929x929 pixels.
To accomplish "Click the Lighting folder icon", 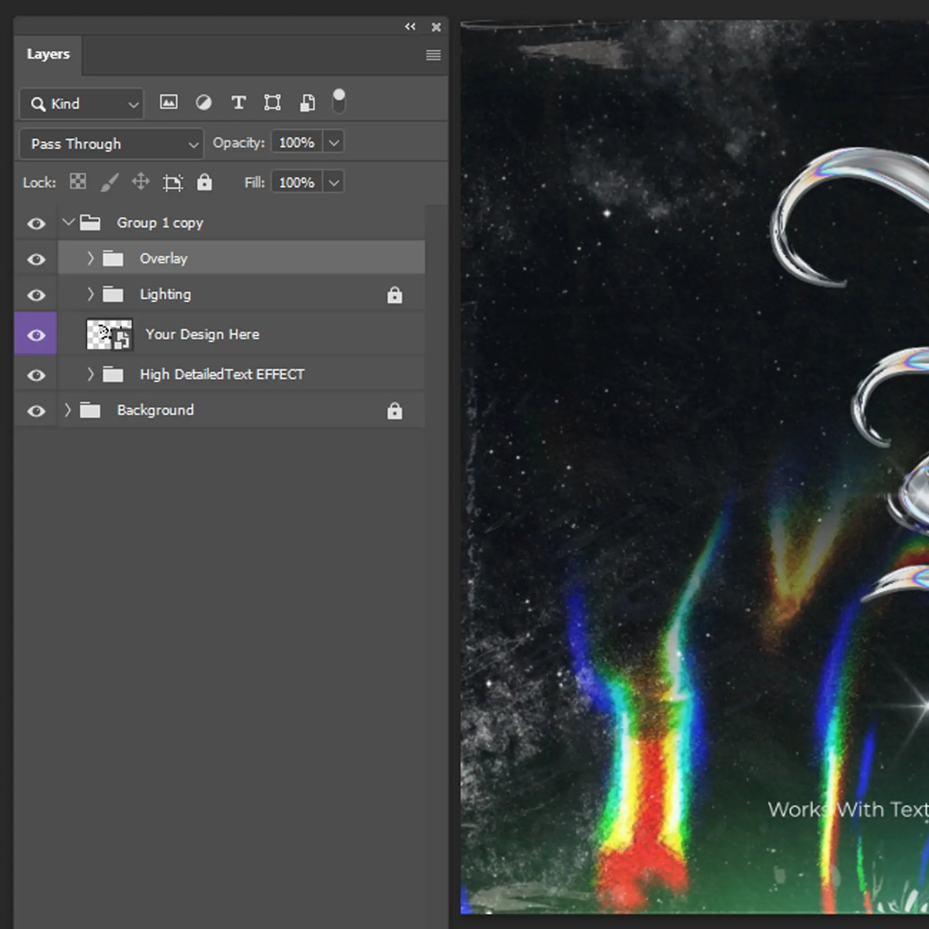I will pyautogui.click(x=113, y=294).
